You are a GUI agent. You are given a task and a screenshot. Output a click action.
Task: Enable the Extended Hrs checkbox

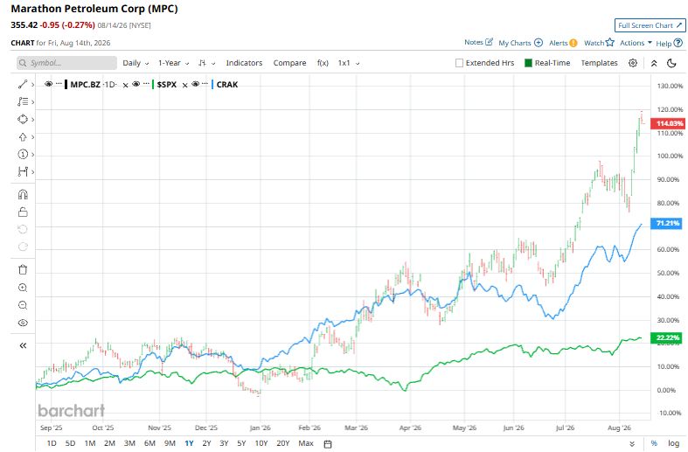(x=460, y=63)
